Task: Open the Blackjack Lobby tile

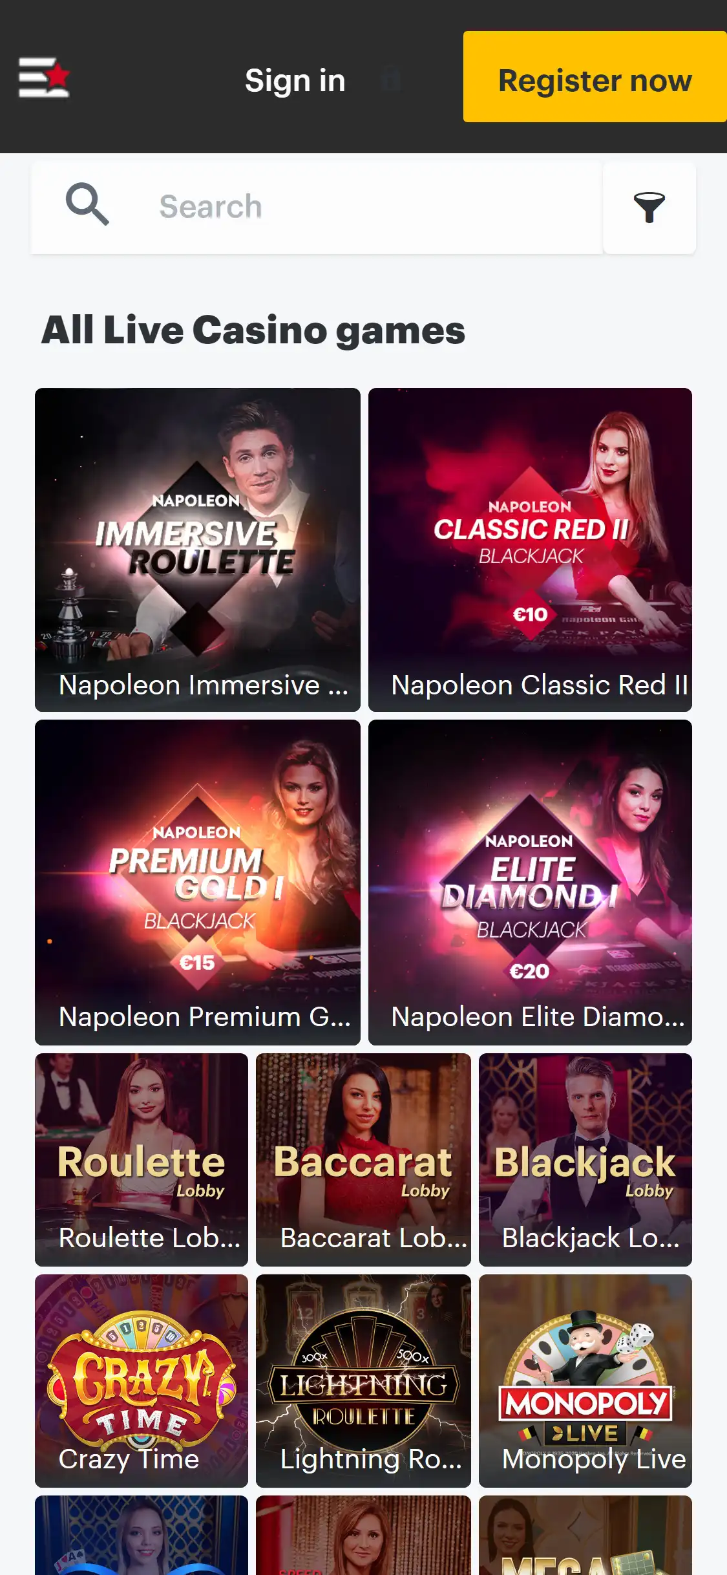Action: [585, 1160]
